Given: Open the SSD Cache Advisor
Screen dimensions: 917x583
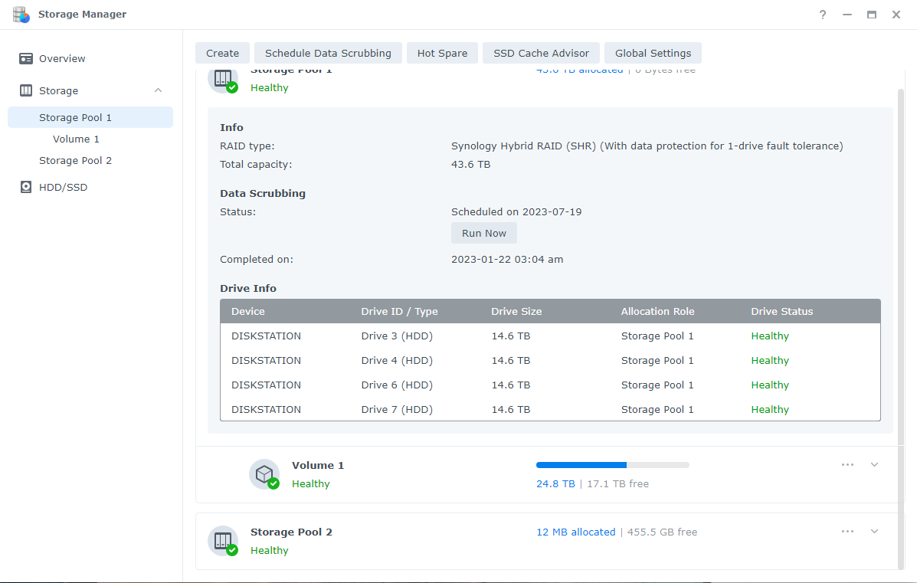Looking at the screenshot, I should coord(541,53).
